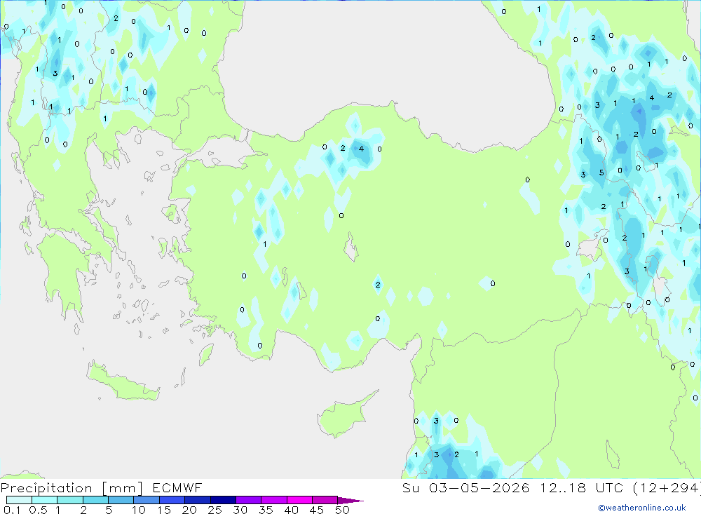Click the legend label '25'
Viewport: 701px width, 514px height.
(x=215, y=510)
